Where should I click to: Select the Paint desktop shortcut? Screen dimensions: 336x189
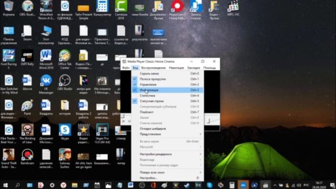pyautogui.click(x=27, y=107)
